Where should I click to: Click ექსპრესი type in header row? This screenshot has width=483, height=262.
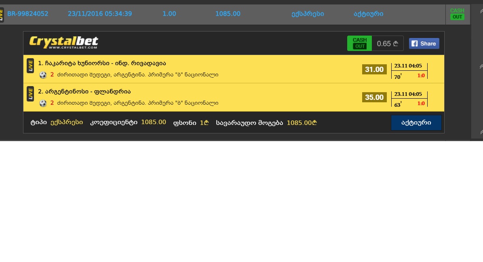(x=308, y=14)
